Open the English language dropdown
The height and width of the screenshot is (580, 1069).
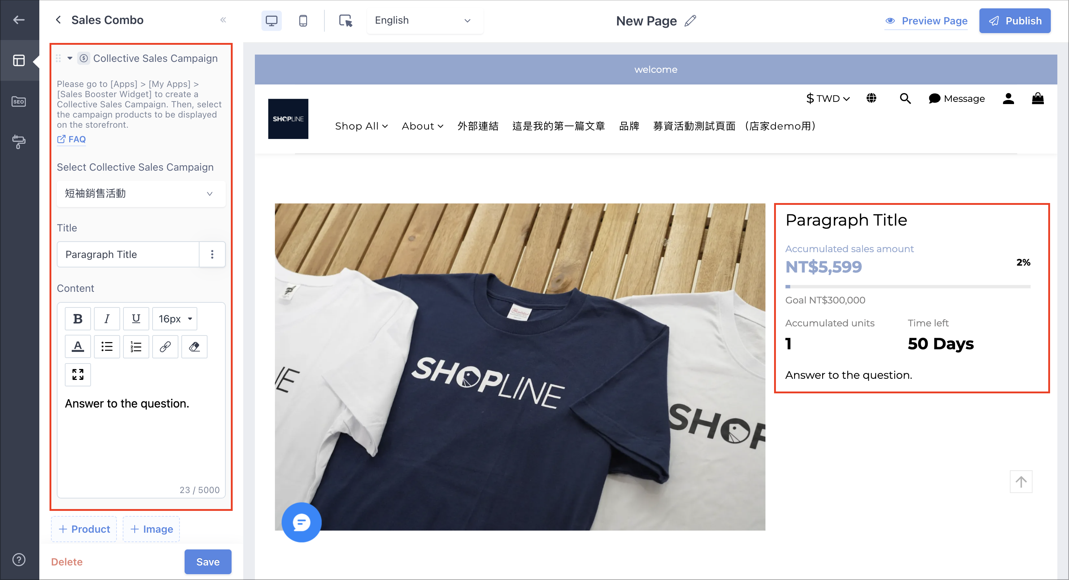click(425, 20)
